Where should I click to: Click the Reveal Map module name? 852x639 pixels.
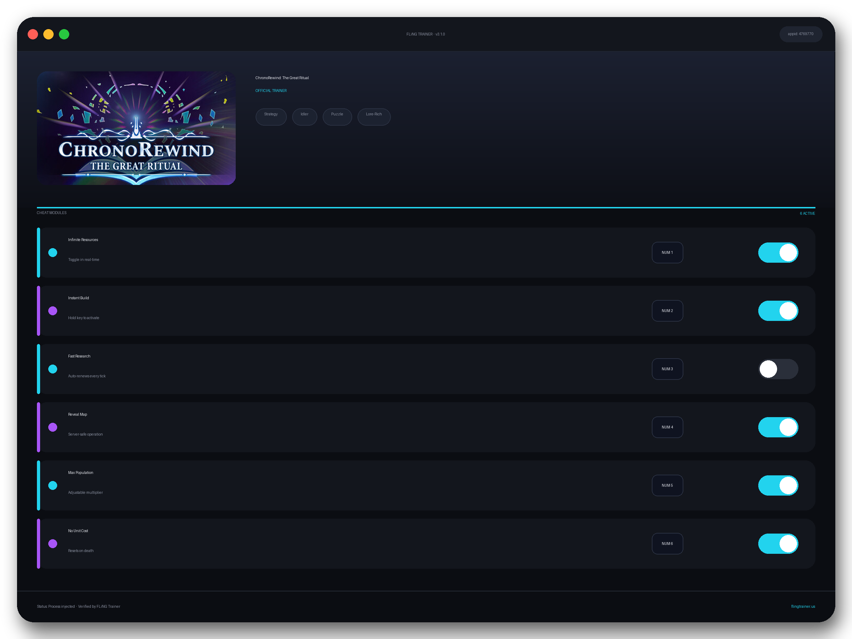[x=77, y=414]
